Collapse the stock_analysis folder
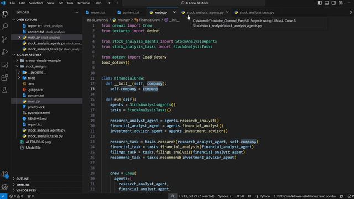Viewport: 354px width, 199px height. tap(36, 66)
